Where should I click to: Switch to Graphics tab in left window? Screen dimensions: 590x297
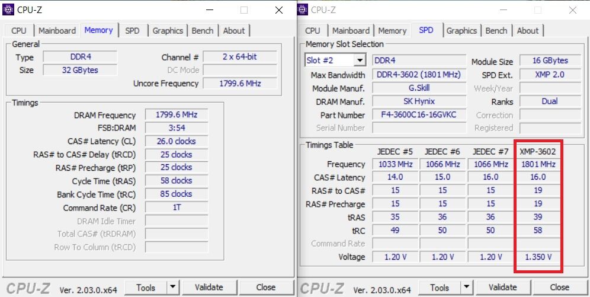click(x=168, y=30)
